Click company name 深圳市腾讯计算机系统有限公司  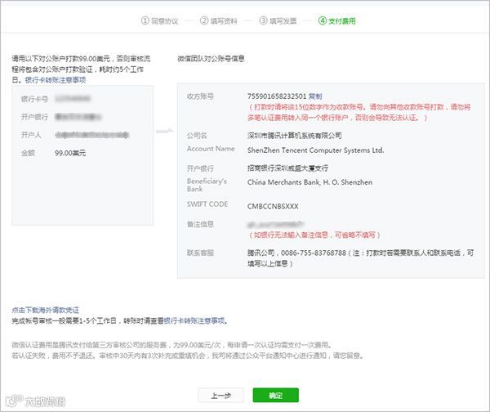coord(294,136)
